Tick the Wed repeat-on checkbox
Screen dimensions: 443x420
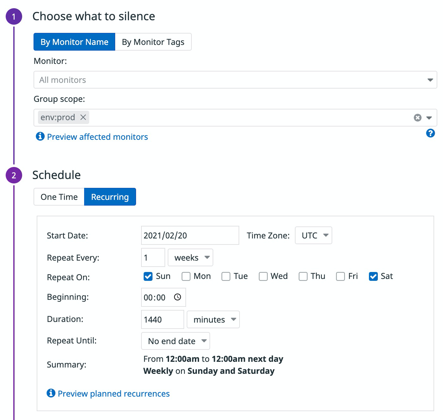(x=263, y=276)
